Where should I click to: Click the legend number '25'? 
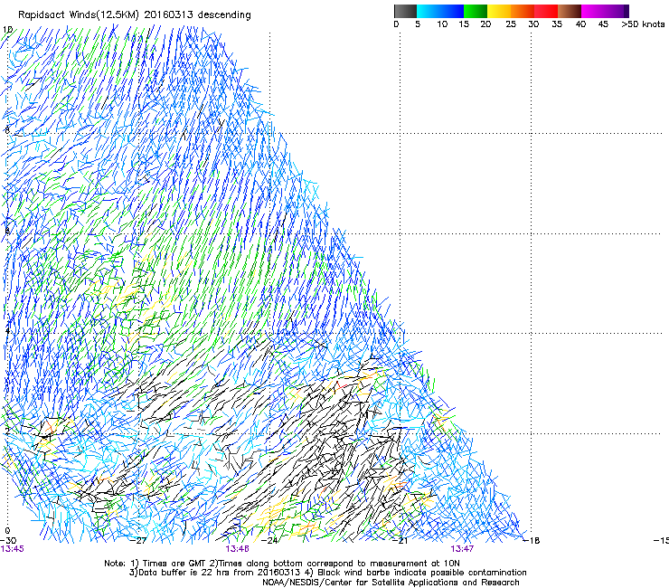pos(511,24)
